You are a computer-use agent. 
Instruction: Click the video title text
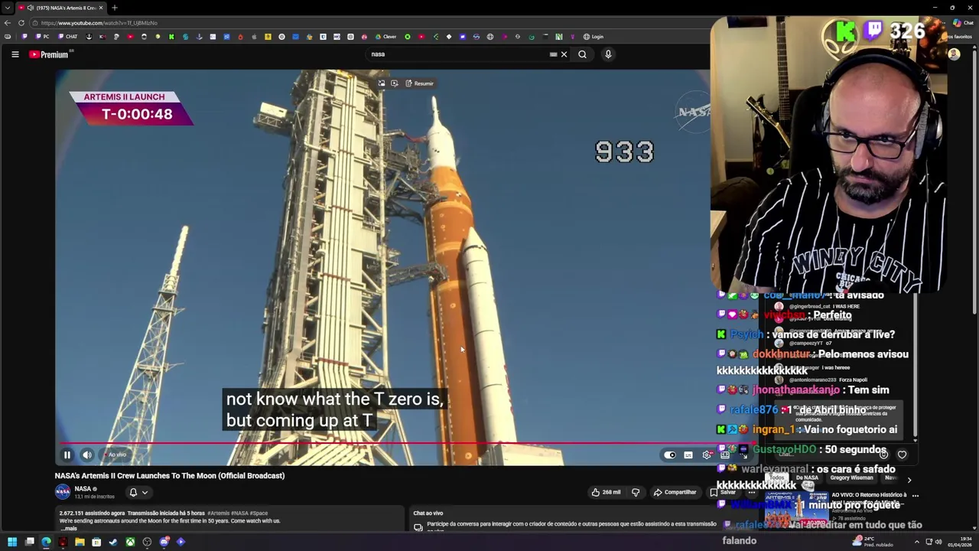tap(170, 475)
